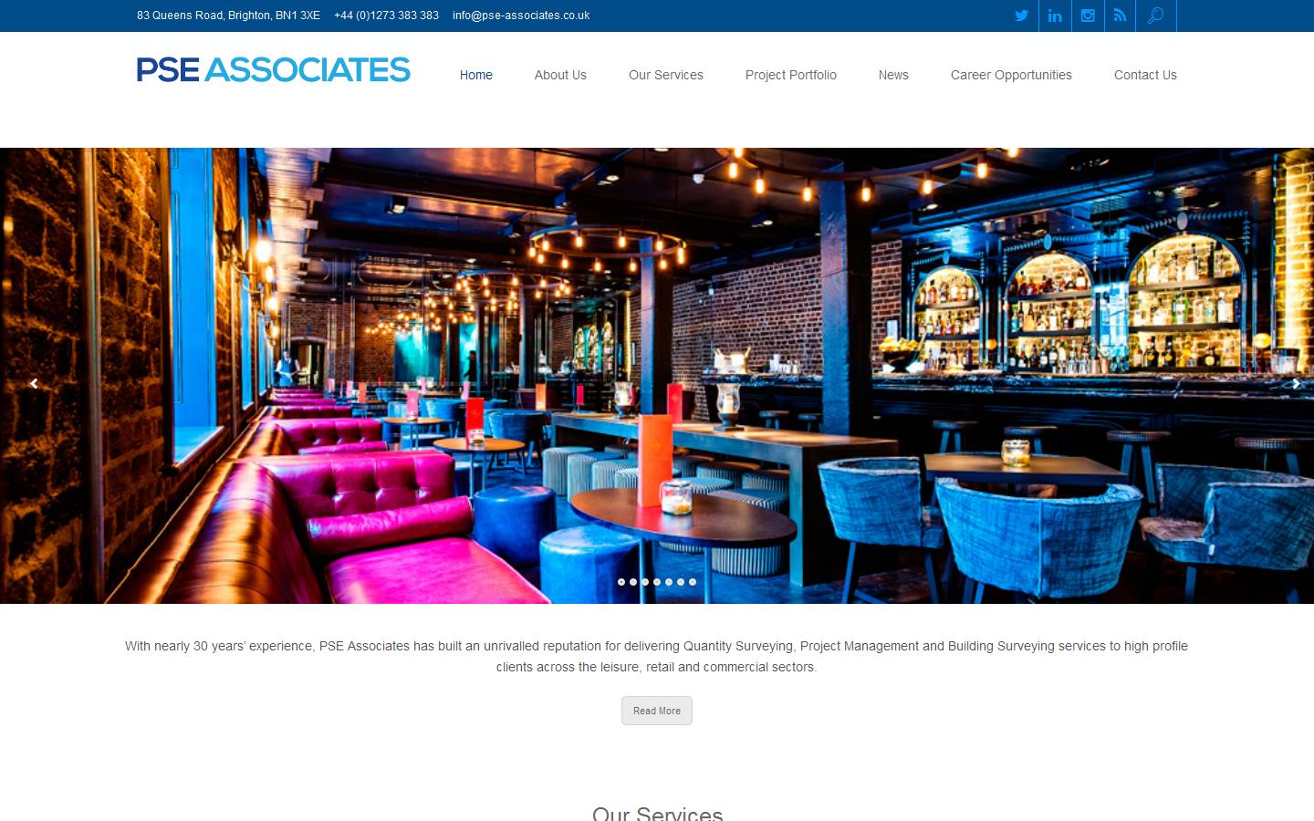This screenshot has height=821, width=1314.
Task: Click the phone number +44 (0)1273 383 383
Action: point(386,16)
